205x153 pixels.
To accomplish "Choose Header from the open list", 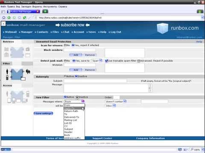I will (x=74, y=132).
